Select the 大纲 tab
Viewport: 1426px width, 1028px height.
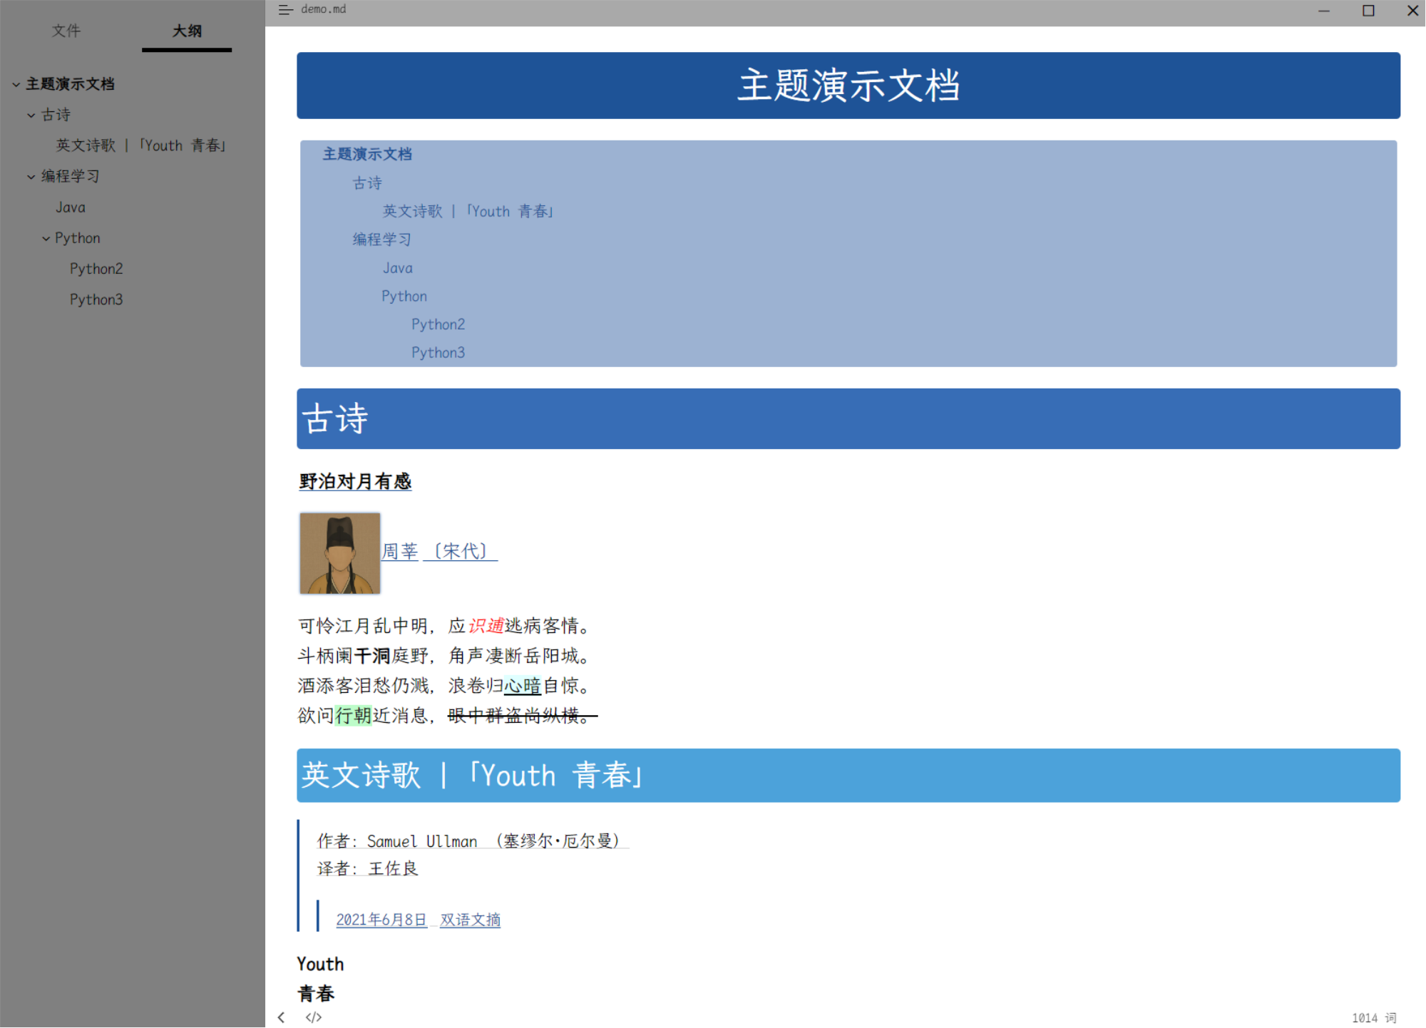click(187, 31)
